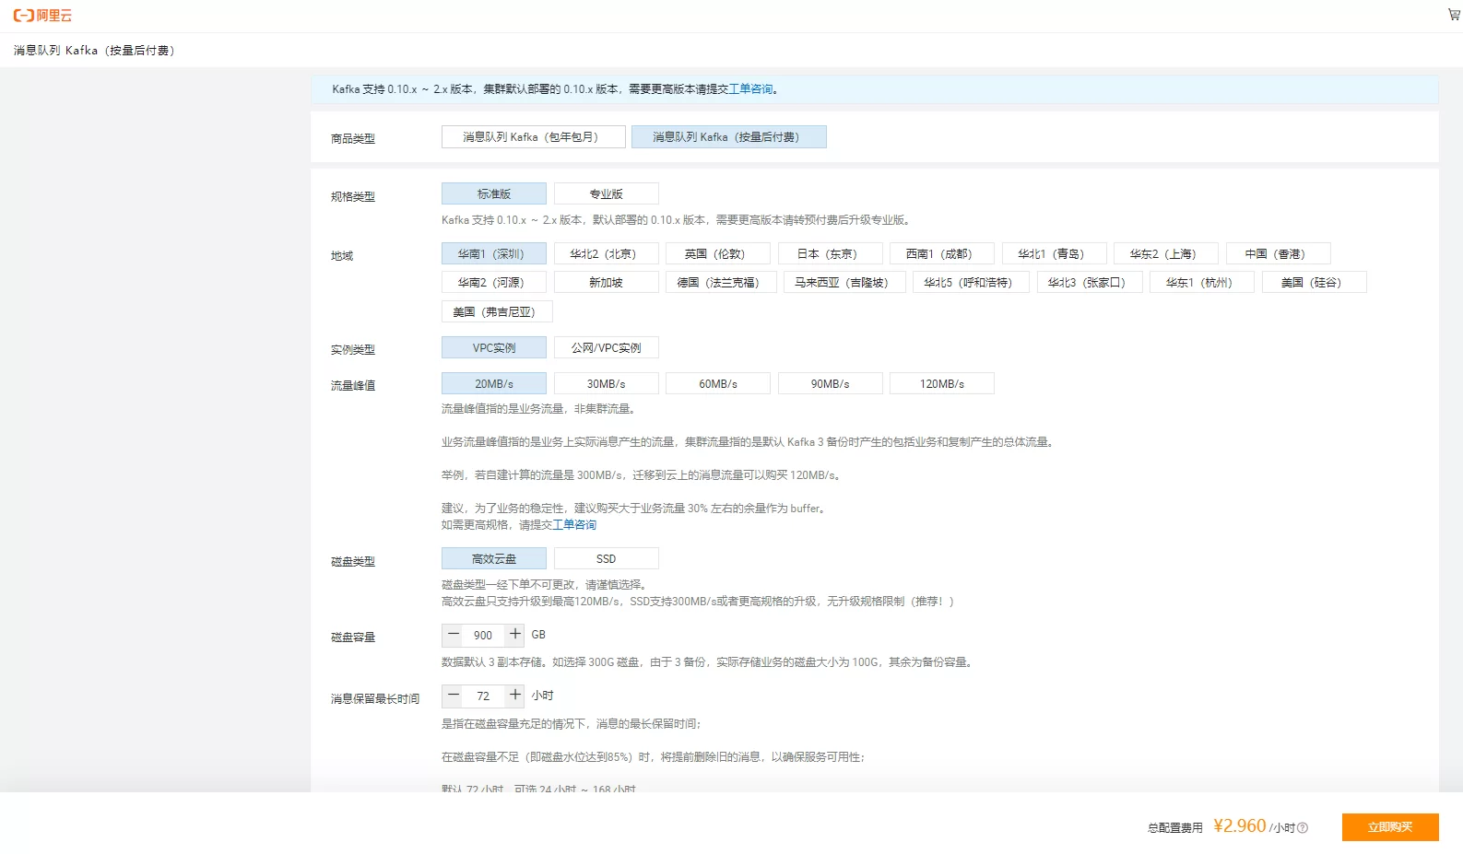Open 工单咨询 link under traffic peak notes
Viewport: 1463px width, 854px height.
[574, 525]
